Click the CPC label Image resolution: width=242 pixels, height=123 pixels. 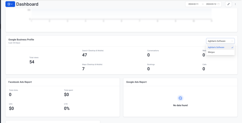pyautogui.click(x=11, y=104)
